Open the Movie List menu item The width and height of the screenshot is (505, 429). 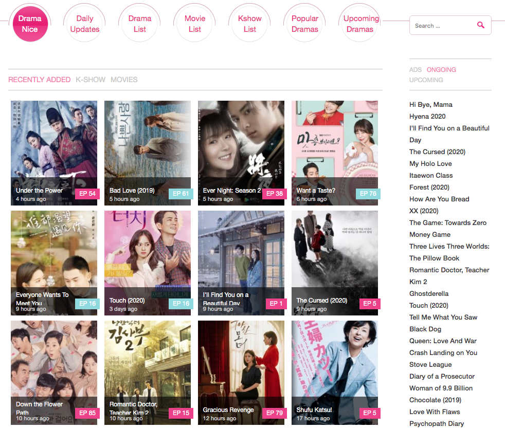click(x=195, y=24)
